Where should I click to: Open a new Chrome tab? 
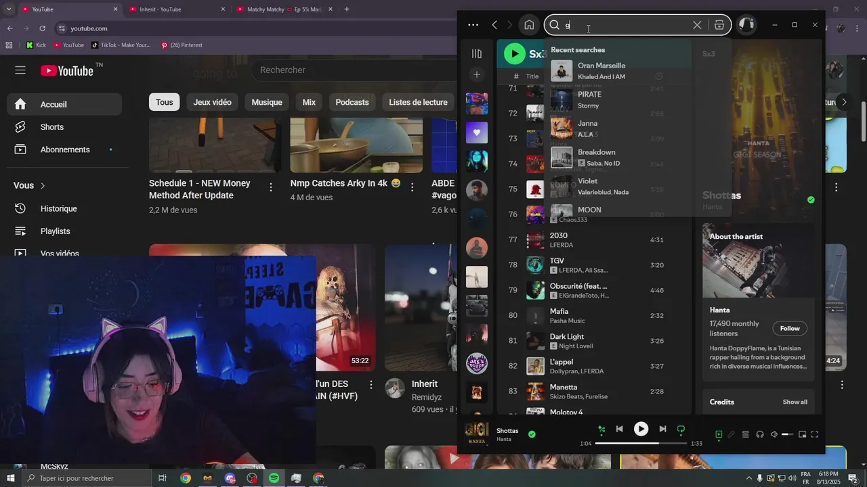coord(347,9)
